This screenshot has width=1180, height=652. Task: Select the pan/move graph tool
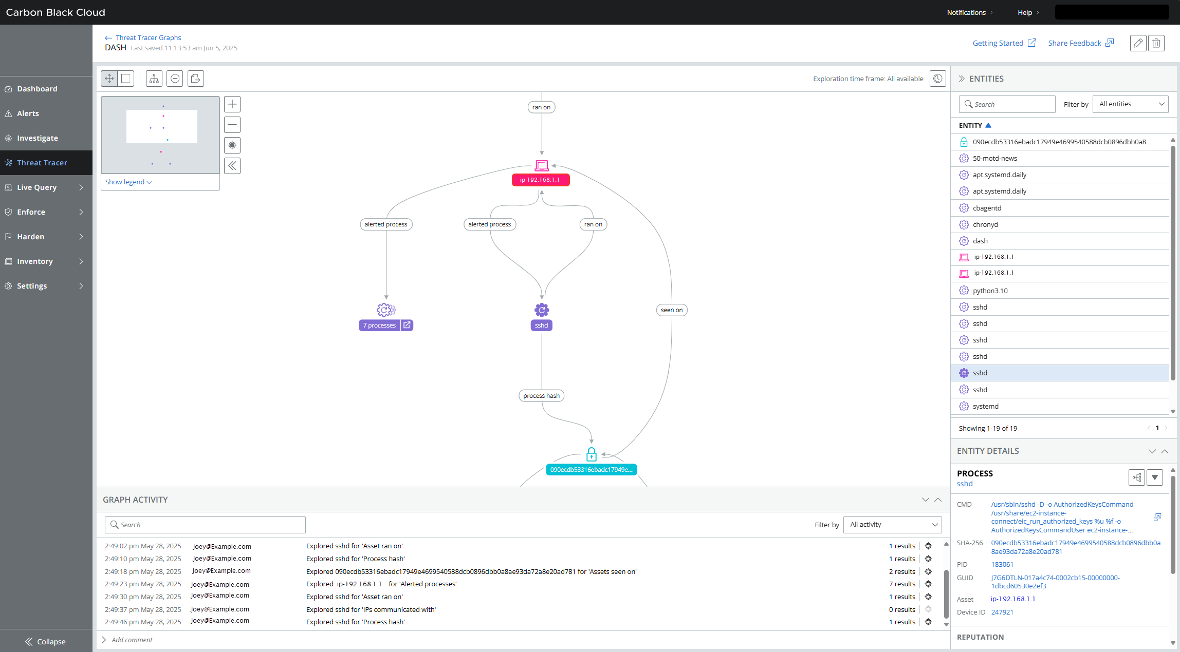109,79
